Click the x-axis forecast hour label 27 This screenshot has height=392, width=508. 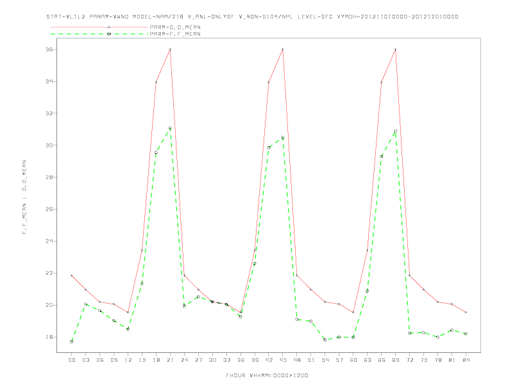[198, 360]
